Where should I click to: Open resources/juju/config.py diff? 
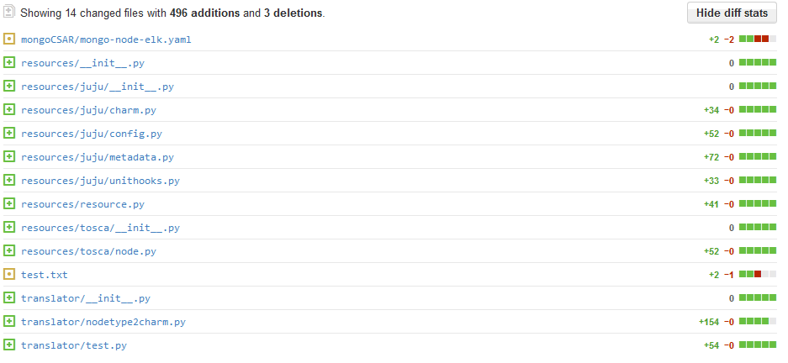[91, 134]
